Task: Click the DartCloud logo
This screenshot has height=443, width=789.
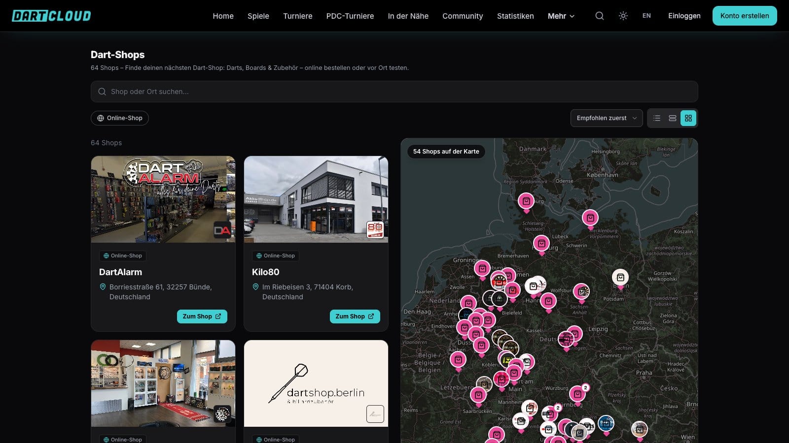Action: pyautogui.click(x=51, y=16)
